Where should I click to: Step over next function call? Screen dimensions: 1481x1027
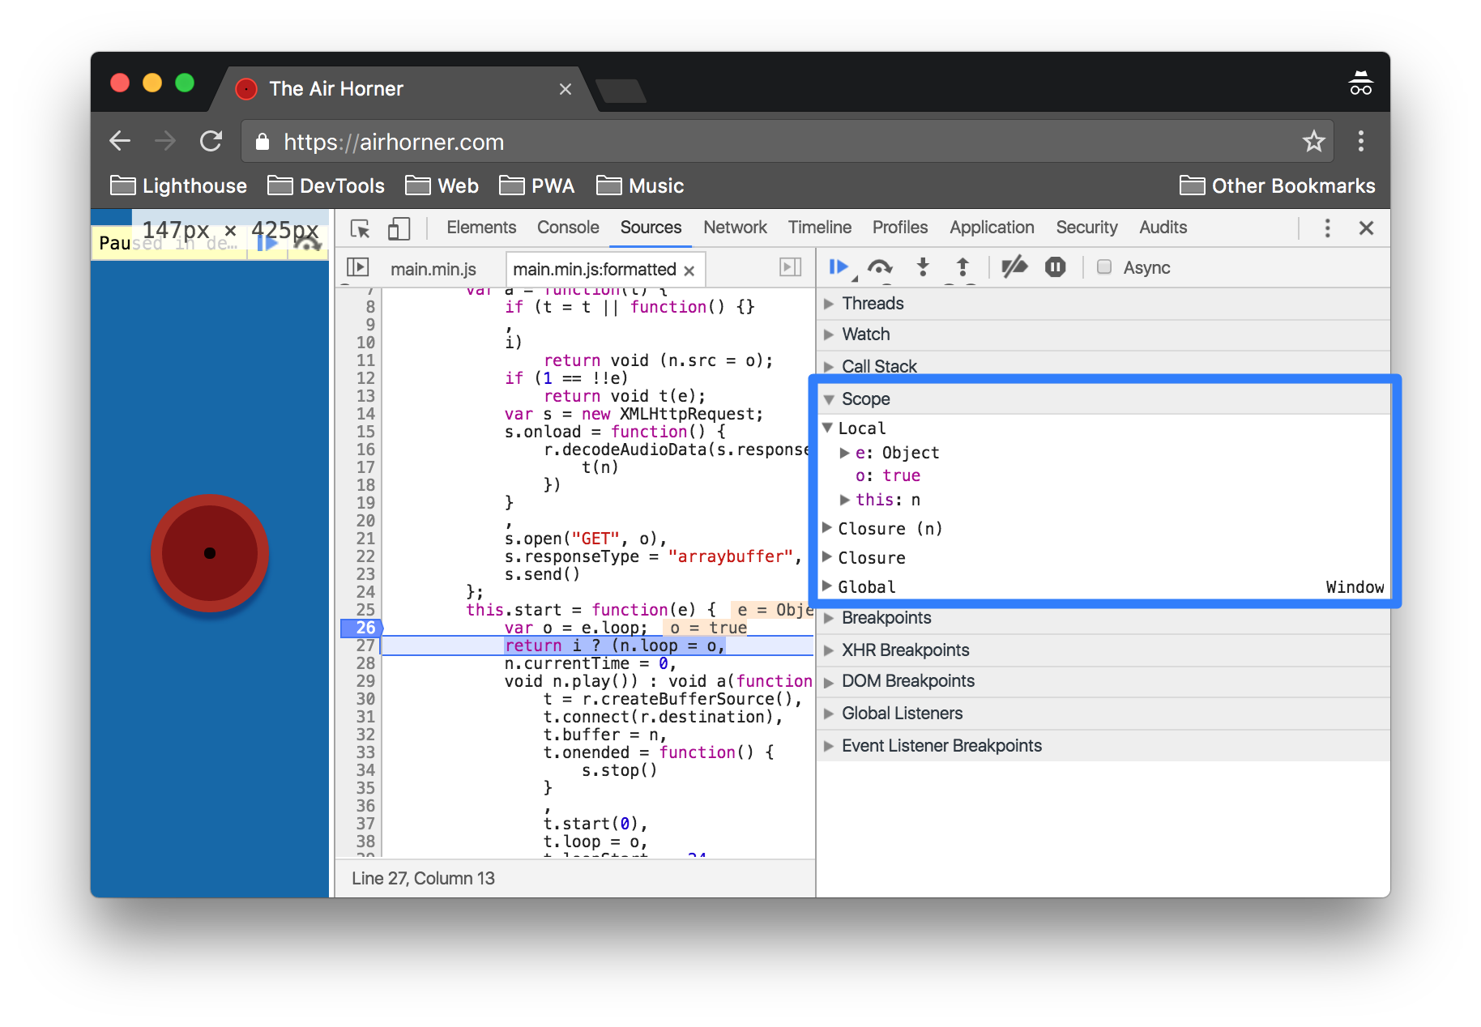[880, 267]
